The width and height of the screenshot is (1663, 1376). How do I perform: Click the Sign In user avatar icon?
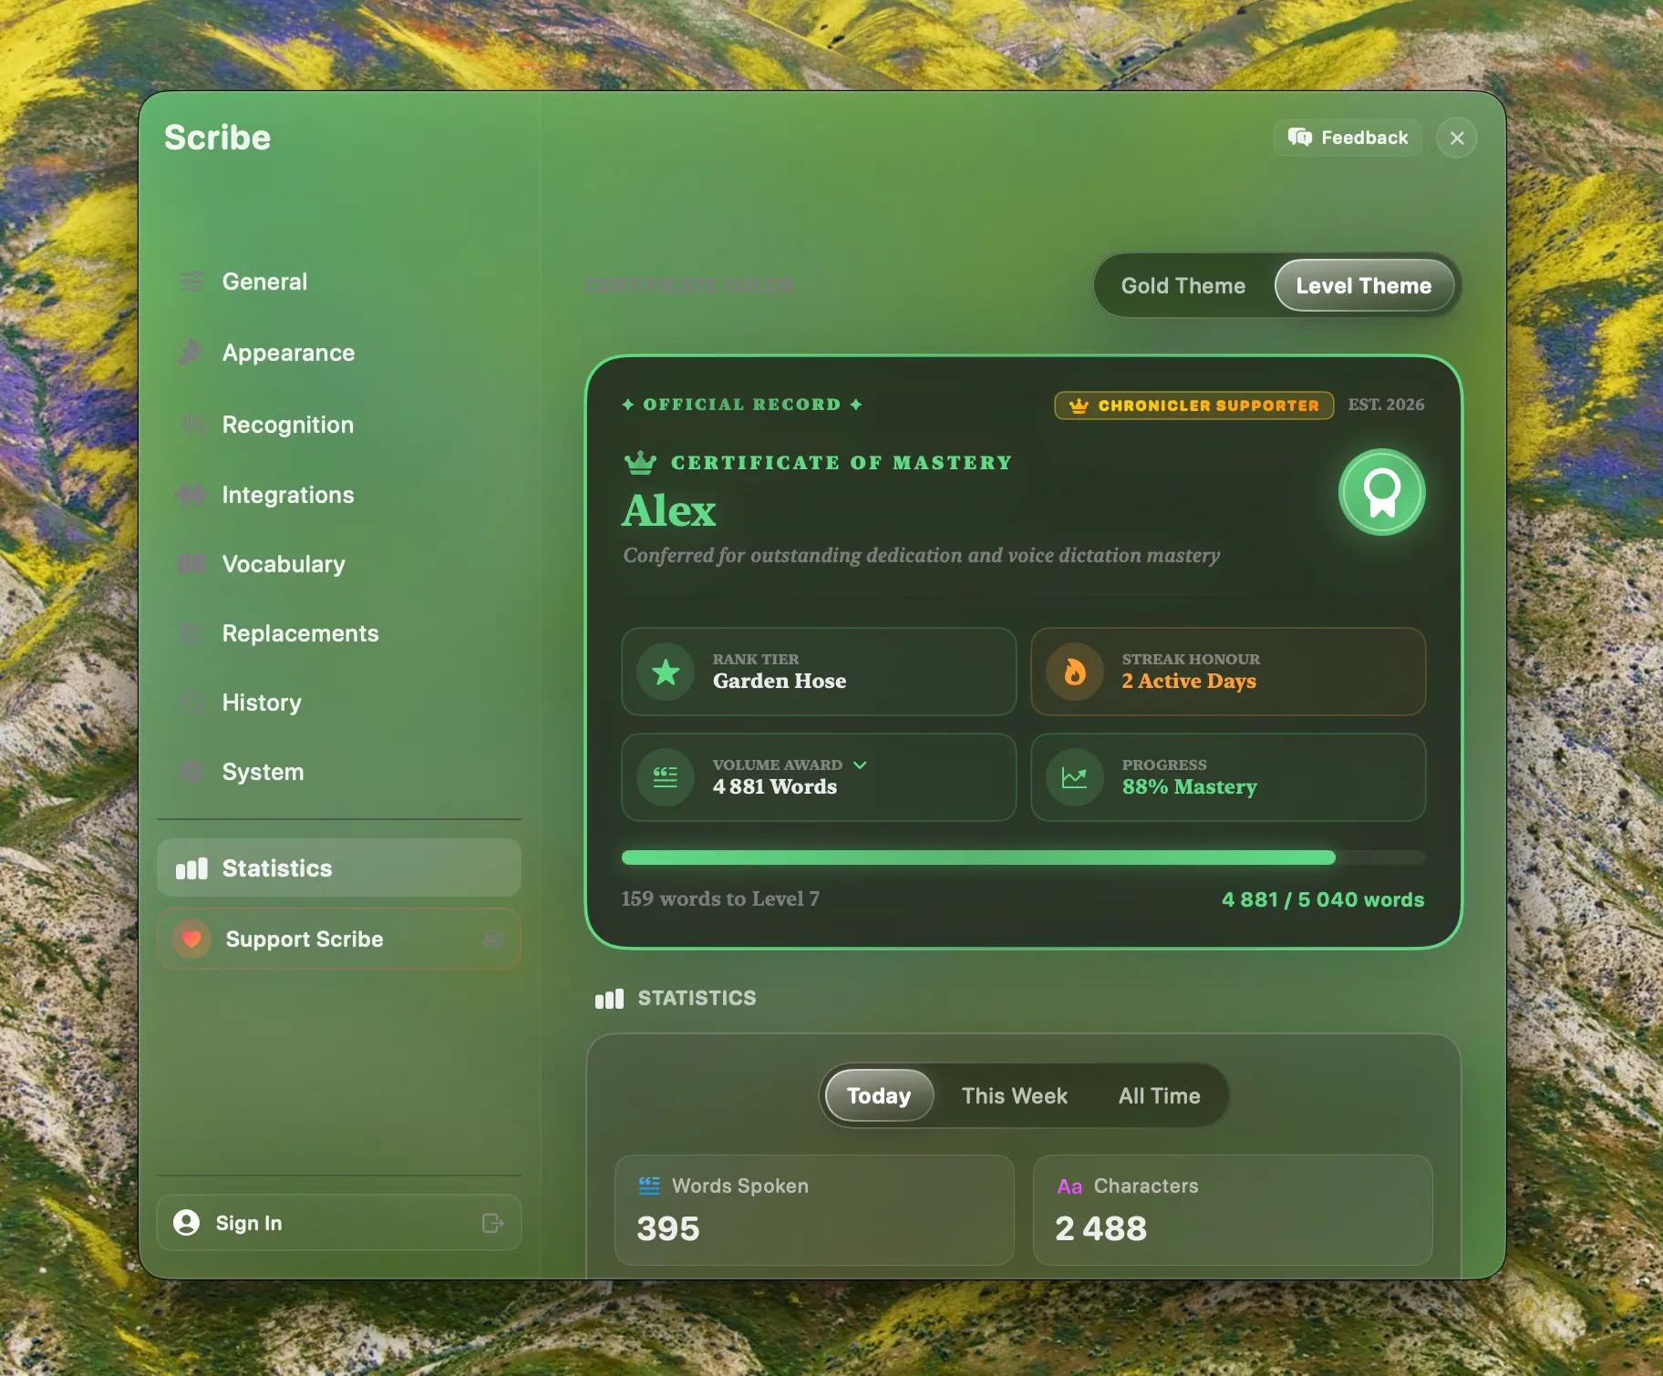click(x=186, y=1223)
